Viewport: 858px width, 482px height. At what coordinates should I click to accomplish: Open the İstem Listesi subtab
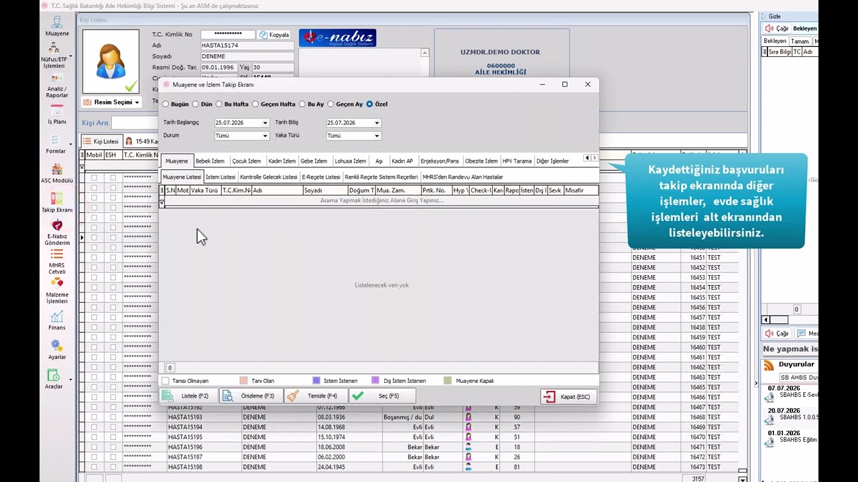click(221, 177)
